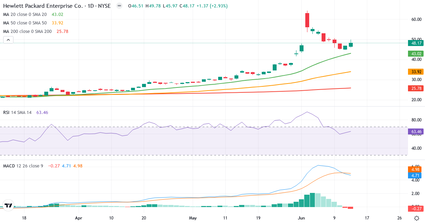Viewport: 425px width, 223px height.
Task: Collapse the indicator legend chevron
Action: [x=8, y=40]
